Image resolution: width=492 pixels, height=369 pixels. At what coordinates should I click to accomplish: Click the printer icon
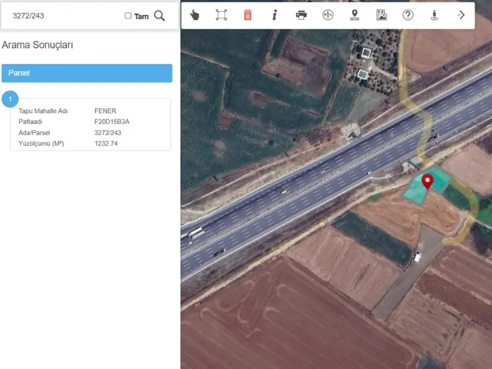point(301,15)
